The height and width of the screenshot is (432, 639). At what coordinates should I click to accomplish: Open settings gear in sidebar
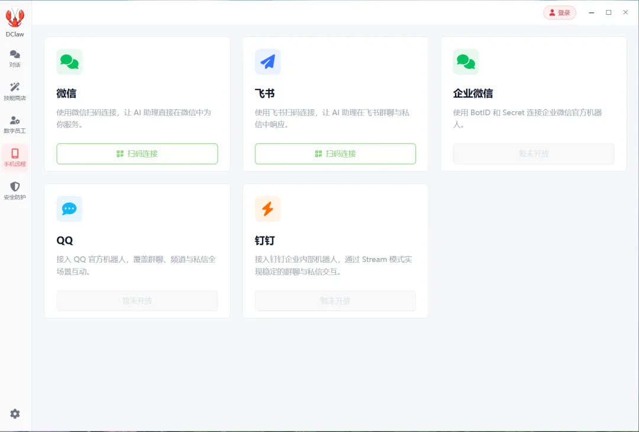[x=15, y=414]
